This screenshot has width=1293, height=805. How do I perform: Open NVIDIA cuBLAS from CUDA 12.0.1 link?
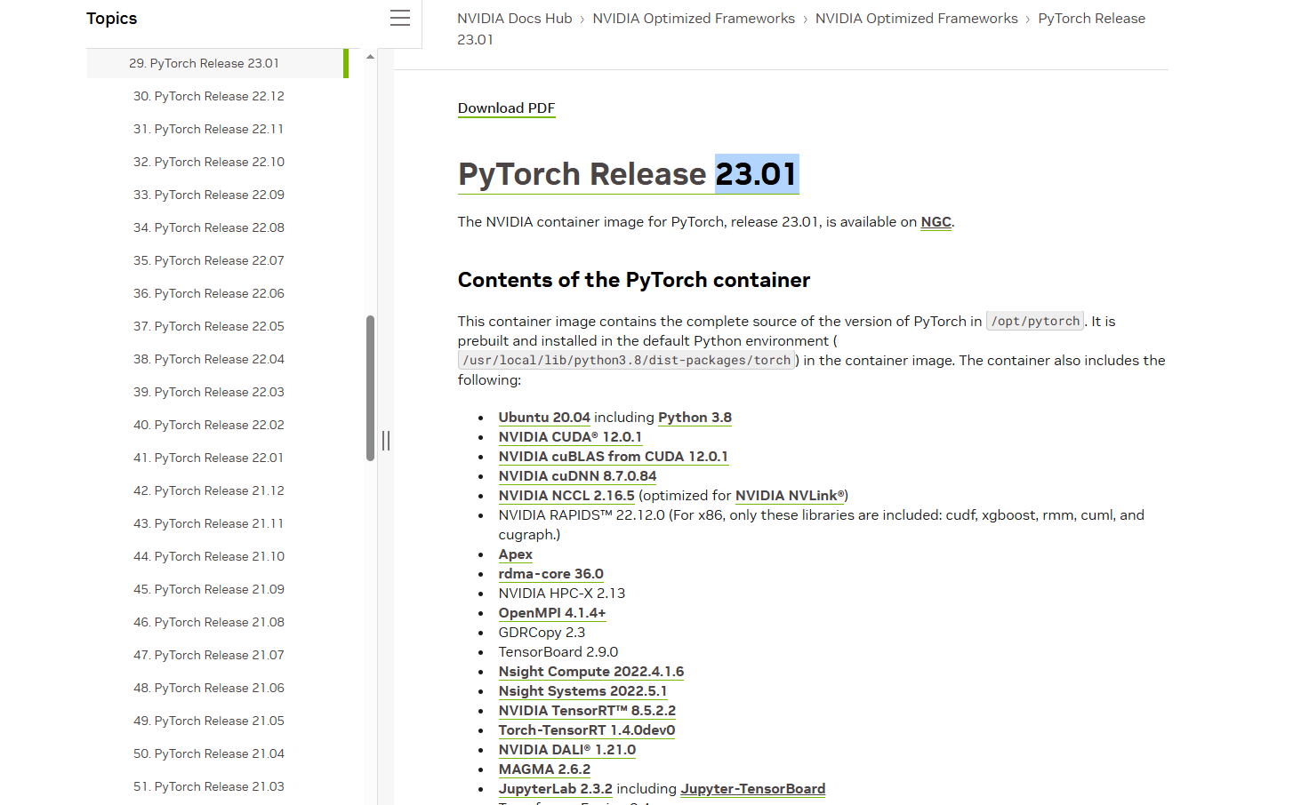613,457
